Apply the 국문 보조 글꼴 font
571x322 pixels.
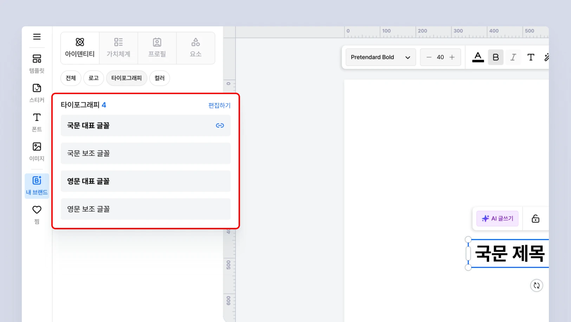coord(145,153)
